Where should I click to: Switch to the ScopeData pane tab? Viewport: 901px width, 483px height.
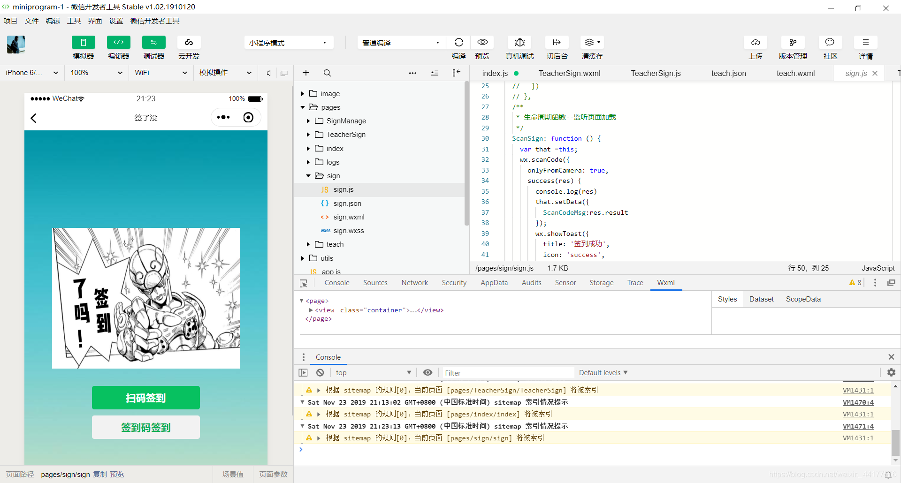(x=803, y=299)
